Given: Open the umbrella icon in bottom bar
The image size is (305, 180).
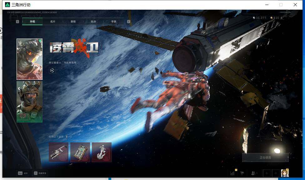Looking at the screenshot, I should (242, 173).
